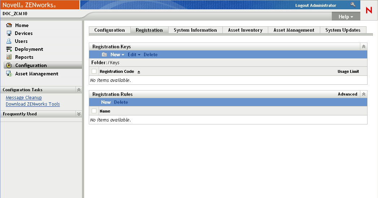This screenshot has height=198, width=378.
Task: Click the Name column header
Action: [x=105, y=111]
